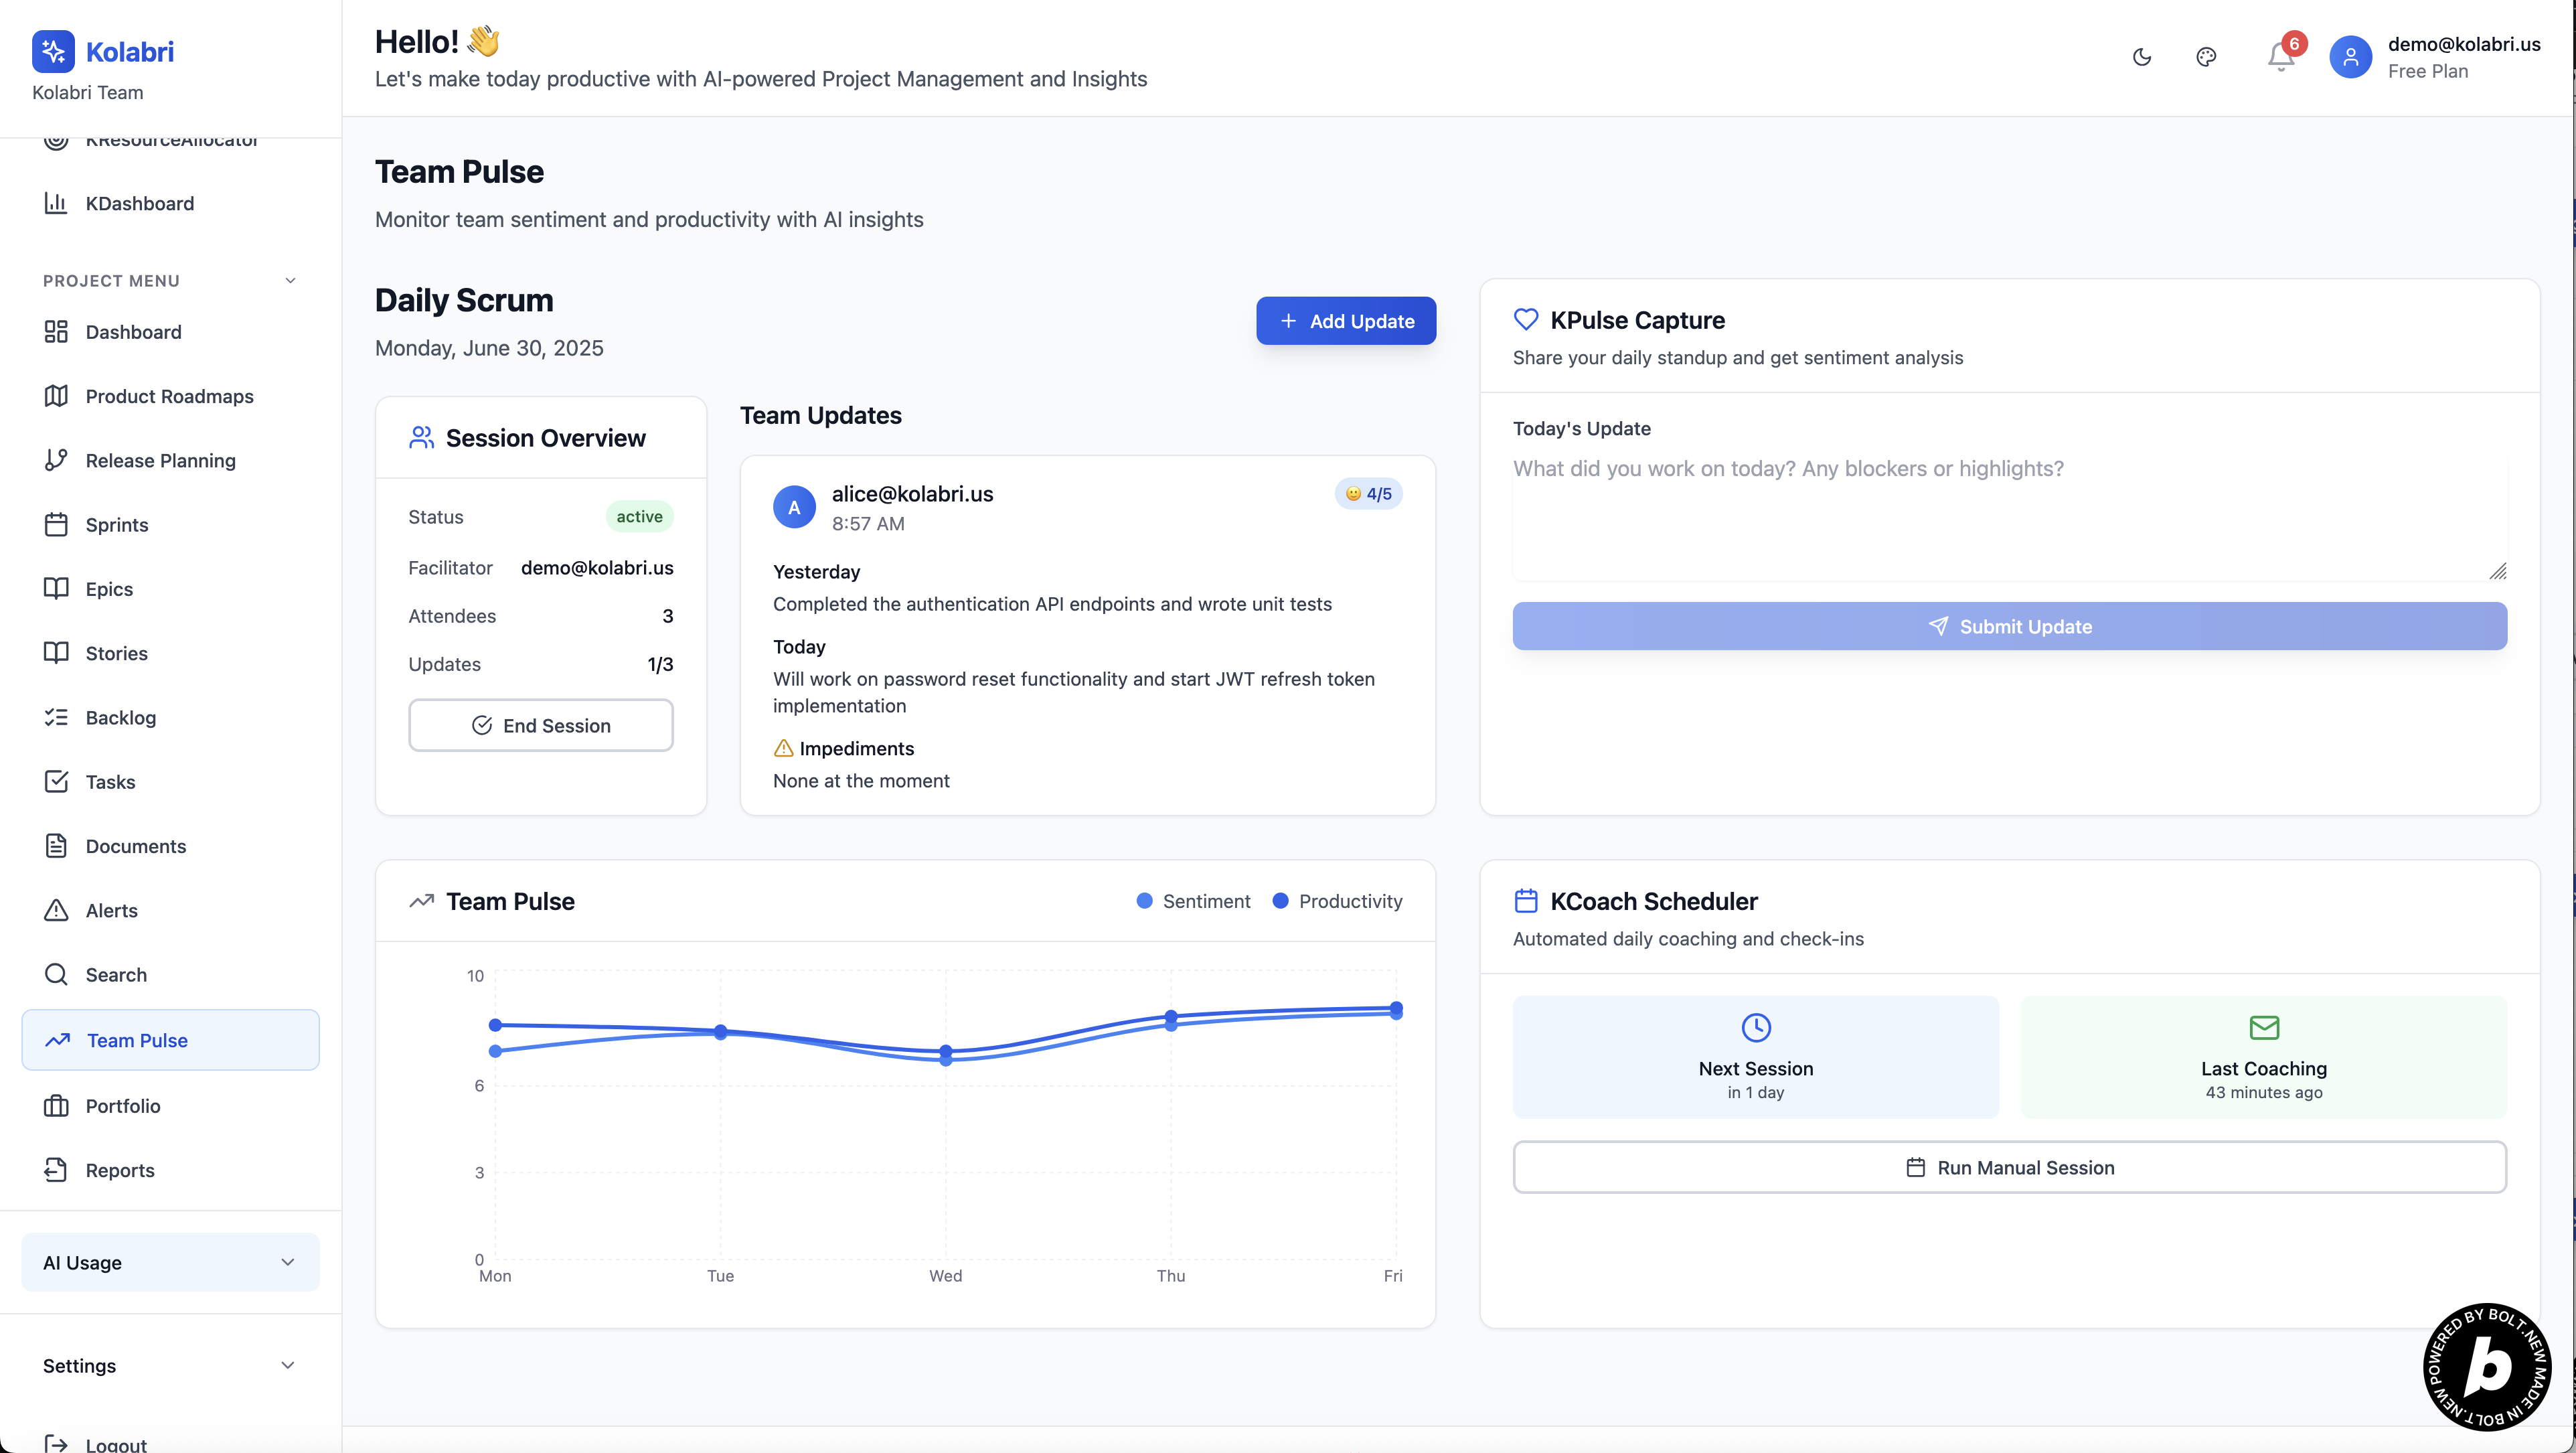Click the Friday data point on the chart

(x=1396, y=1009)
